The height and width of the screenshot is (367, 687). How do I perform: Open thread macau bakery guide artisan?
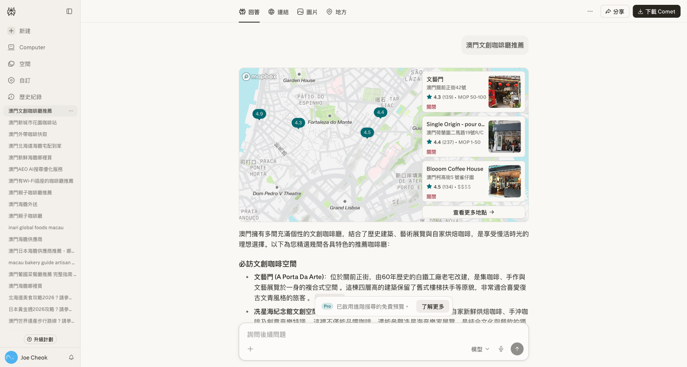tap(40, 263)
